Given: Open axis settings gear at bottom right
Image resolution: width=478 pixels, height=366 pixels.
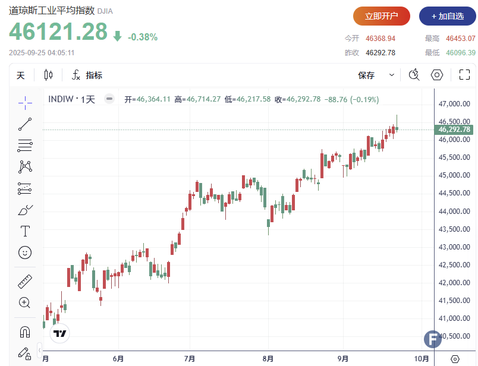Looking at the screenshot, I should click(x=455, y=359).
